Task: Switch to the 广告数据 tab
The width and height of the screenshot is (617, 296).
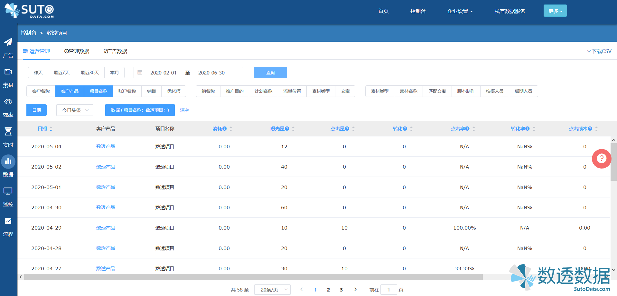Action: point(116,51)
